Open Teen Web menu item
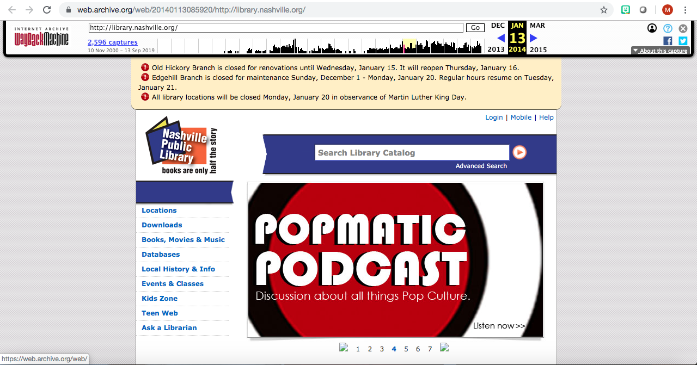Screen dimensions: 697x365 (160, 313)
